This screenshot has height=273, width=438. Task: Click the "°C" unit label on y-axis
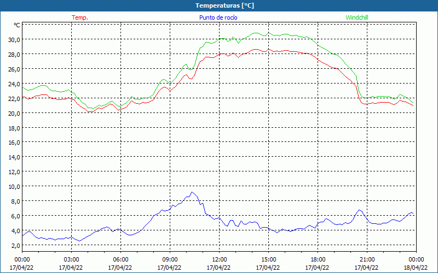click(x=17, y=25)
